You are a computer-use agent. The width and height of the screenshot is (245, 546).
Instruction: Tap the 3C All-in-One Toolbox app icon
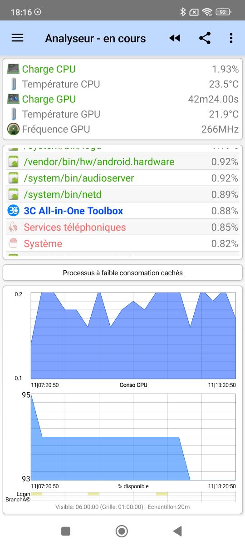[x=14, y=211]
